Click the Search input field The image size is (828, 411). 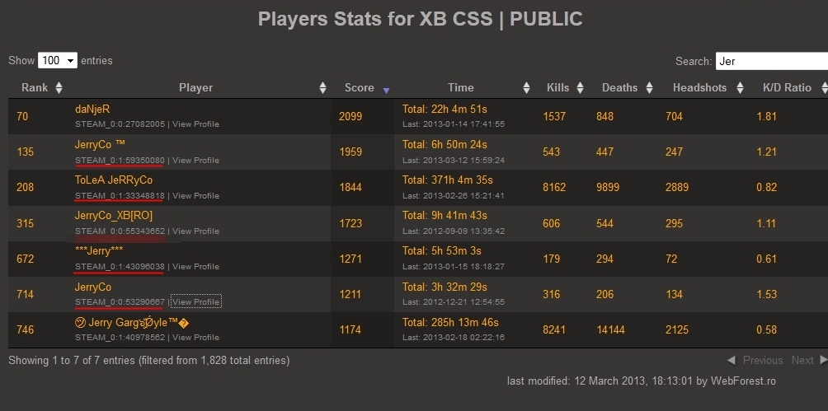tap(771, 61)
